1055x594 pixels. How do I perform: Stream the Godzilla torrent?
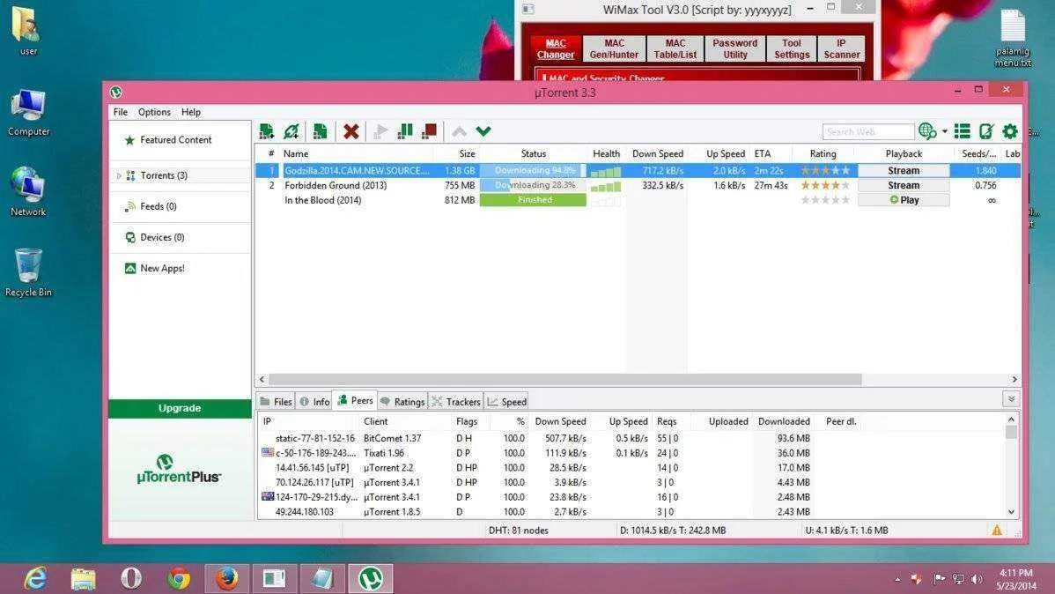coord(904,170)
